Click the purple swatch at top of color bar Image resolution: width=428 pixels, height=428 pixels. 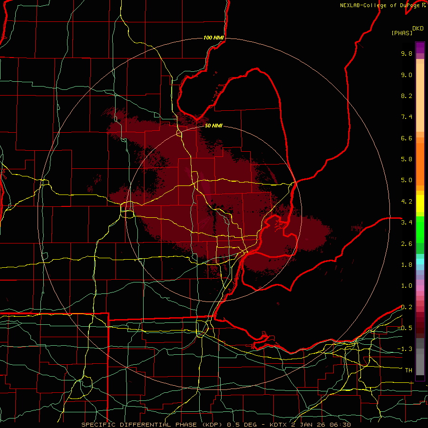pos(420,48)
